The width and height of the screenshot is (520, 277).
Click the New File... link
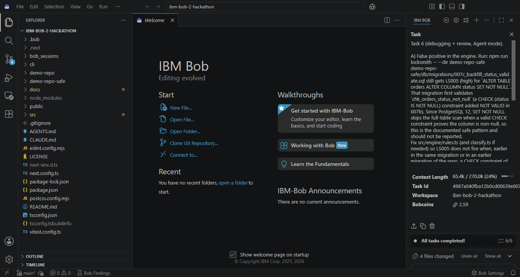[x=181, y=108]
